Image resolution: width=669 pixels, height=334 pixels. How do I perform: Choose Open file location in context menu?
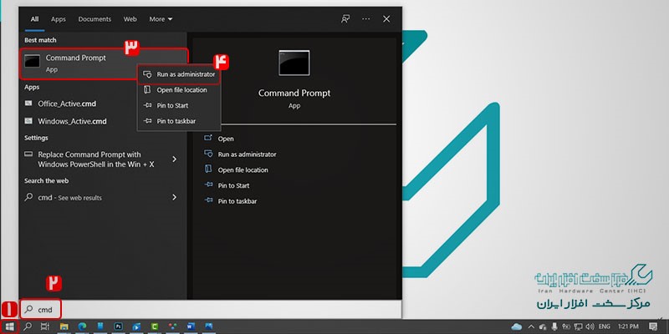(x=179, y=90)
